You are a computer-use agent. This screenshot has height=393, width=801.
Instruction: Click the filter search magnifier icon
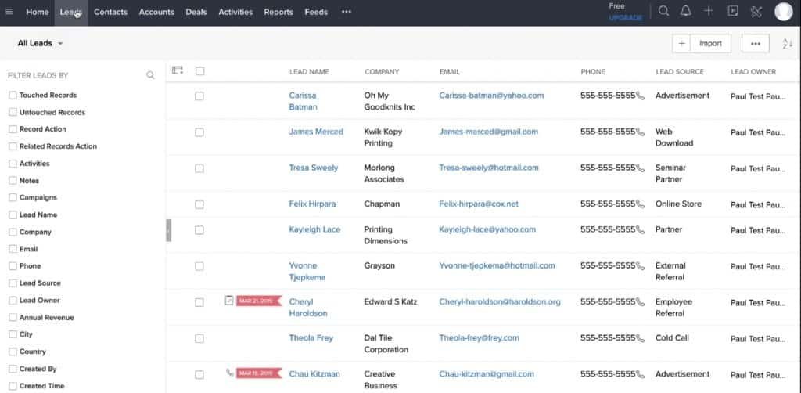(x=150, y=76)
